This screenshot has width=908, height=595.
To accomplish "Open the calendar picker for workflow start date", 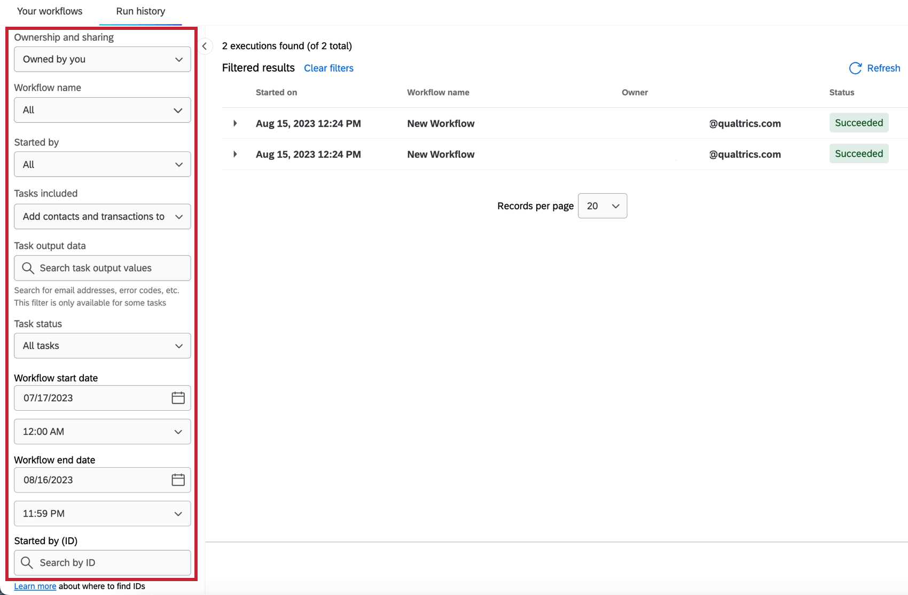I will coord(178,398).
